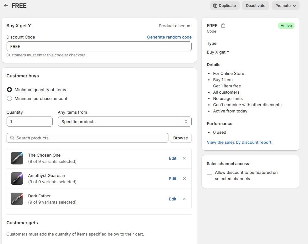Open View the sales by discount report
The height and width of the screenshot is (244, 308).
[x=239, y=142]
